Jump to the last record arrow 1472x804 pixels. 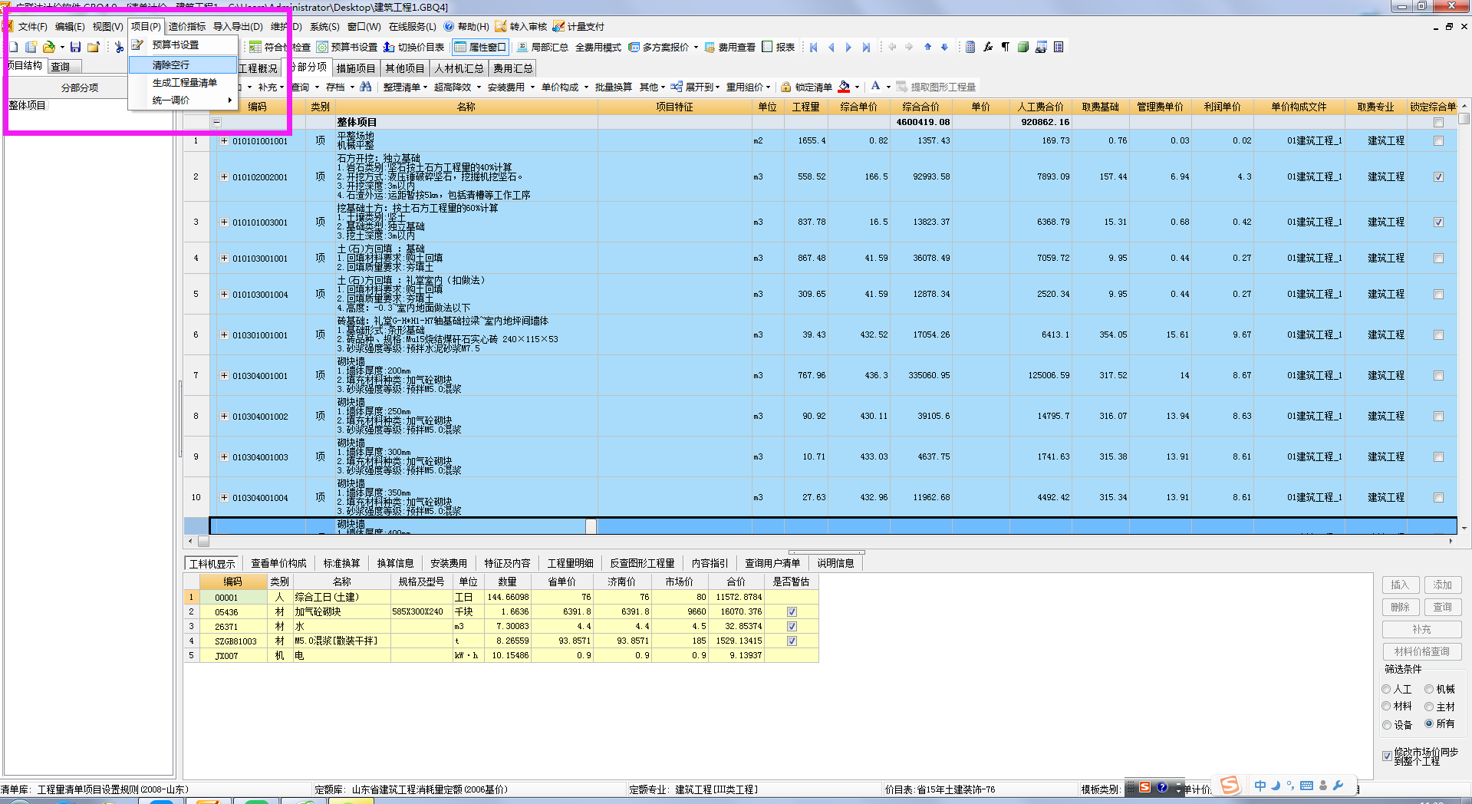point(866,47)
